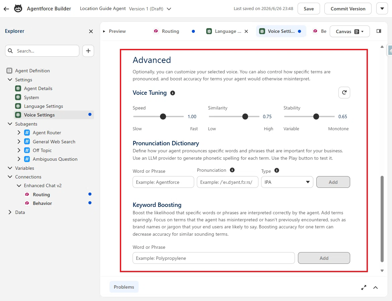
Task: Close the Explorer panel
Action: pos(91,31)
